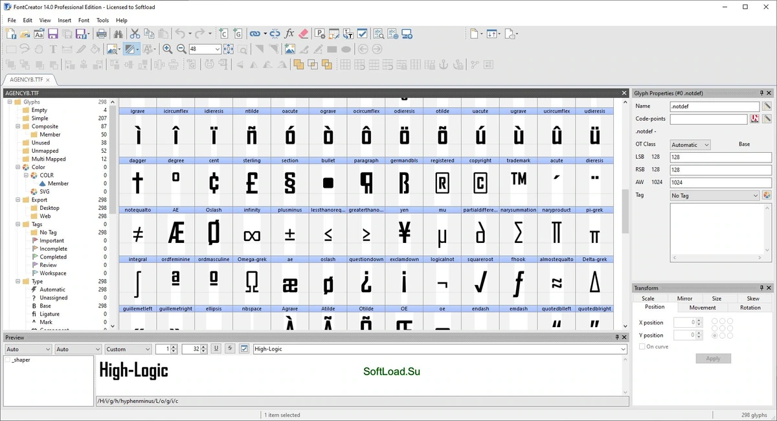The height and width of the screenshot is (421, 777).
Task: Click the binoculars Find icon
Action: click(118, 34)
